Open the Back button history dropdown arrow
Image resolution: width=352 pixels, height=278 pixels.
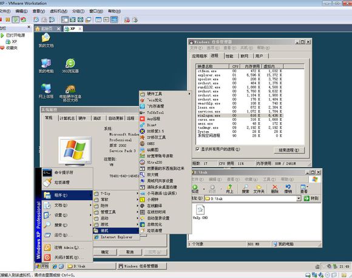coord(203,189)
